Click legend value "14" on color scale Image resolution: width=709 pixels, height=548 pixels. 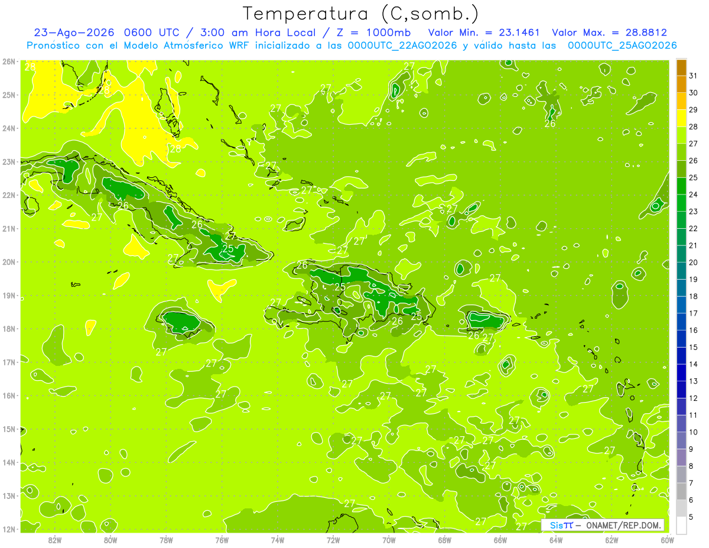pos(693,364)
